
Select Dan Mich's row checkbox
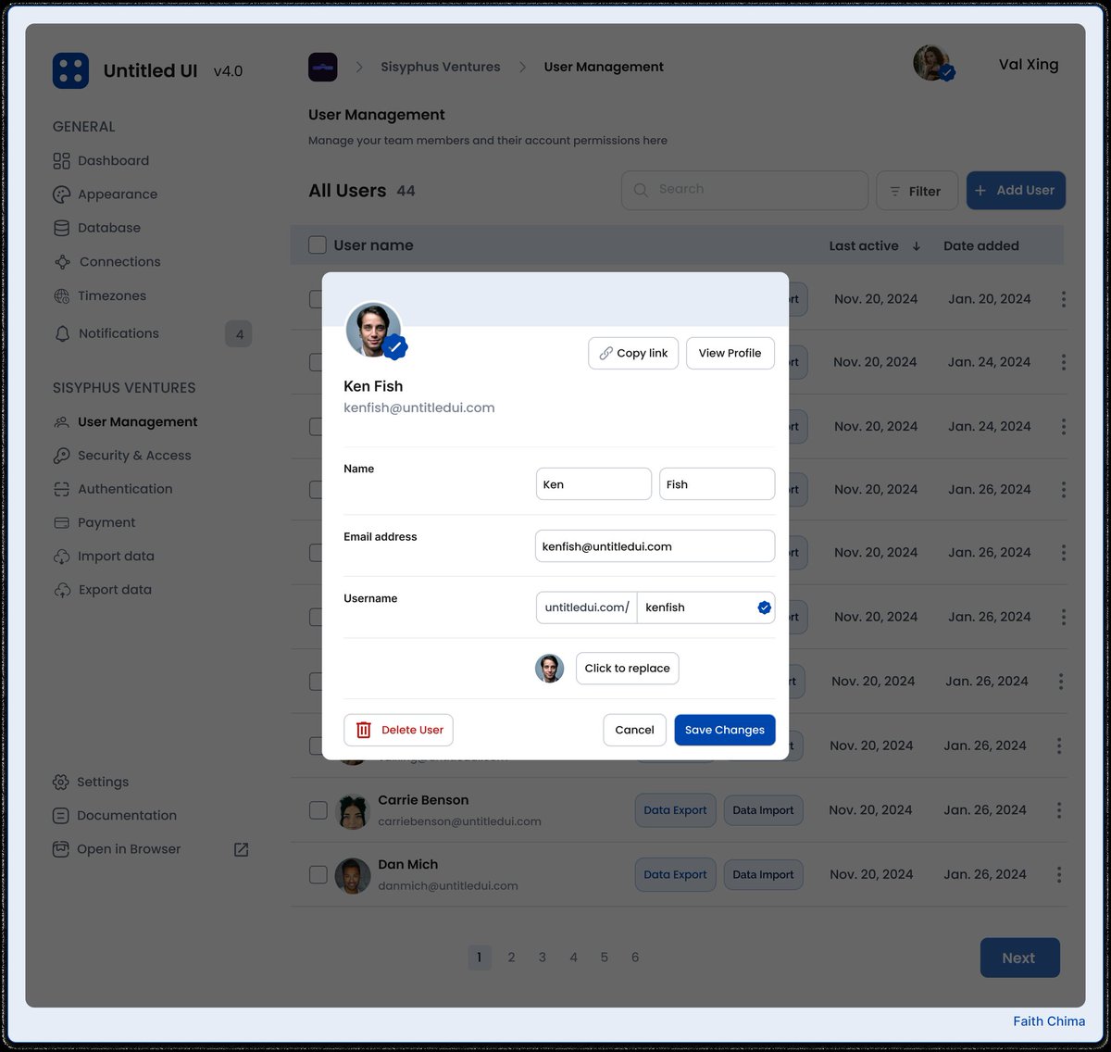[318, 874]
